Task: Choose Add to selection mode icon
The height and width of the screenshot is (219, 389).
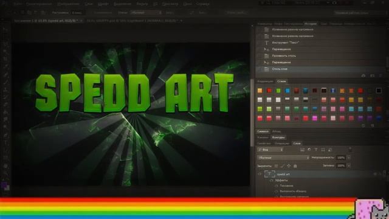Action: (29, 12)
